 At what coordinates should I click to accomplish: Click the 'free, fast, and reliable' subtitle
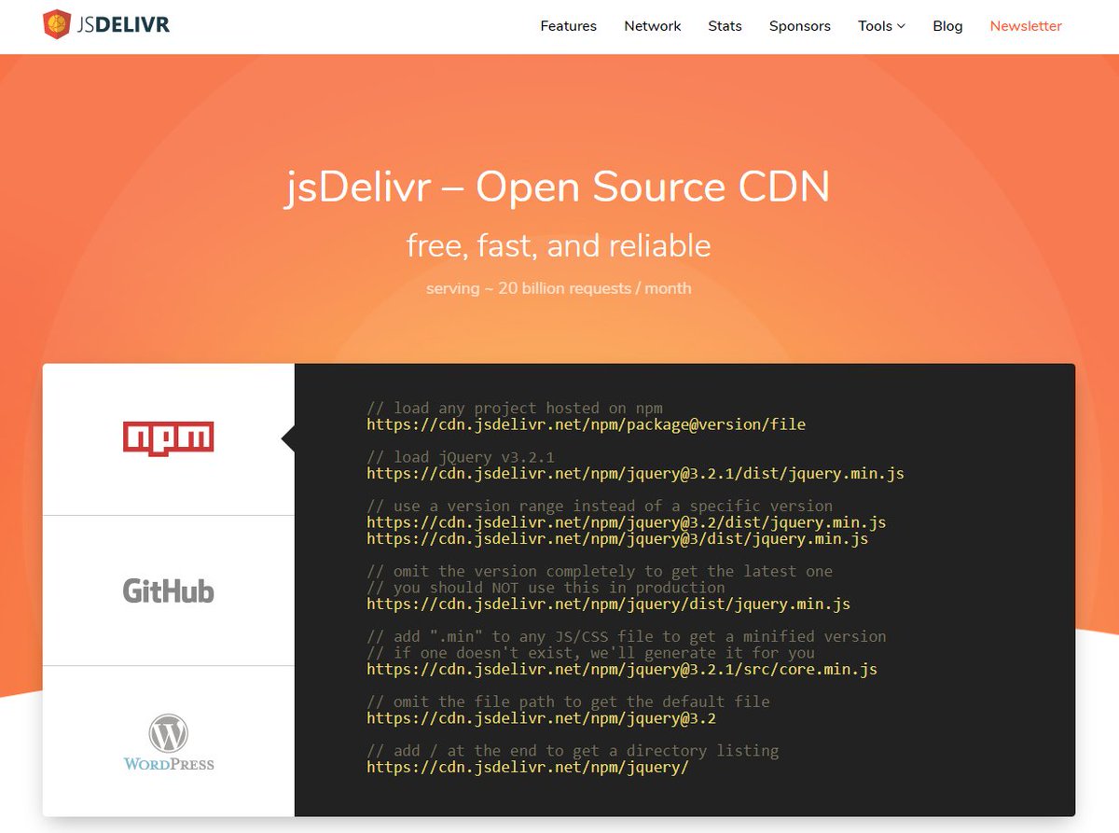(559, 245)
